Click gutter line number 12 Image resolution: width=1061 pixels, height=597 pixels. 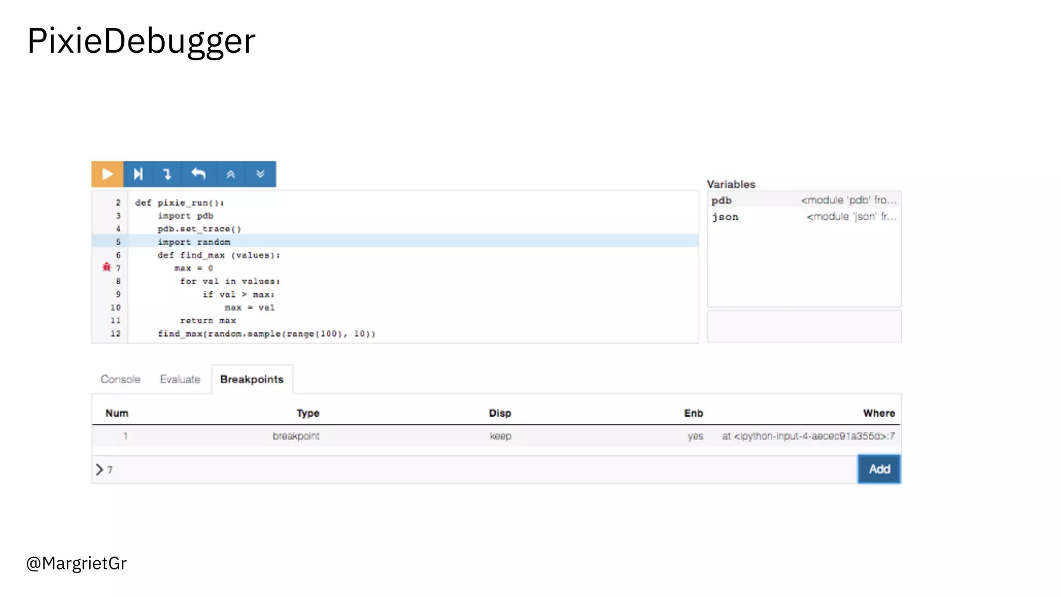click(x=115, y=334)
